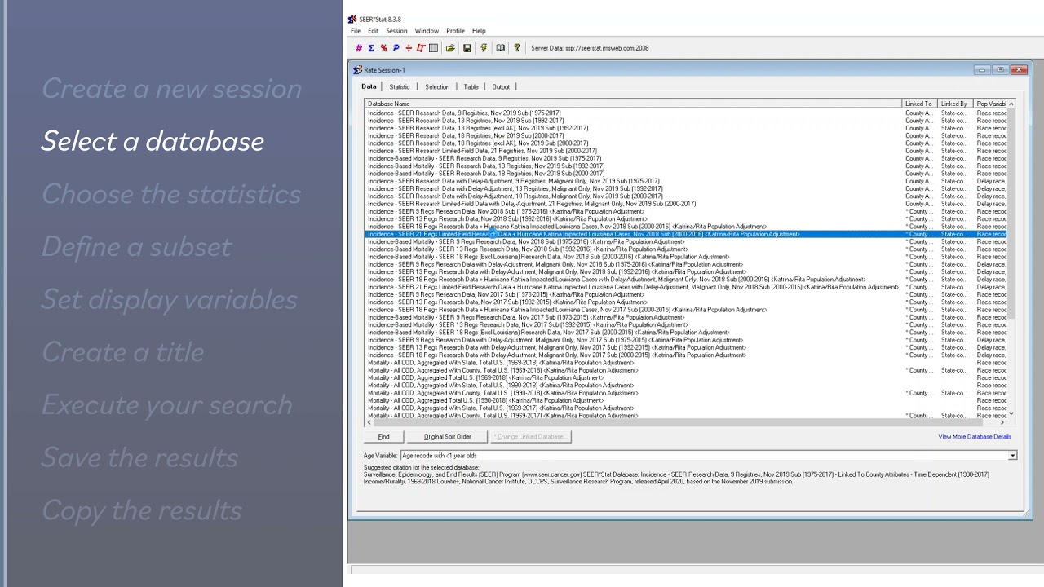Start a new Survival session with the % icon
The height and width of the screenshot is (587, 1044).
pos(383,48)
